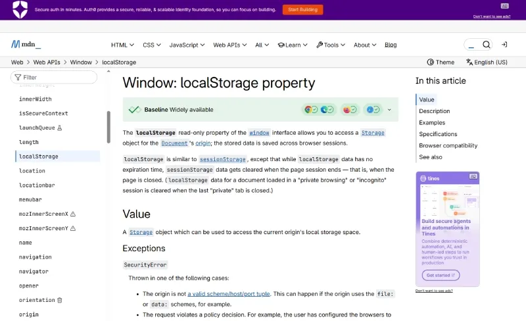Click top banner Don't want to see ads link
Screen dimensions: 526x321
(x=491, y=16)
